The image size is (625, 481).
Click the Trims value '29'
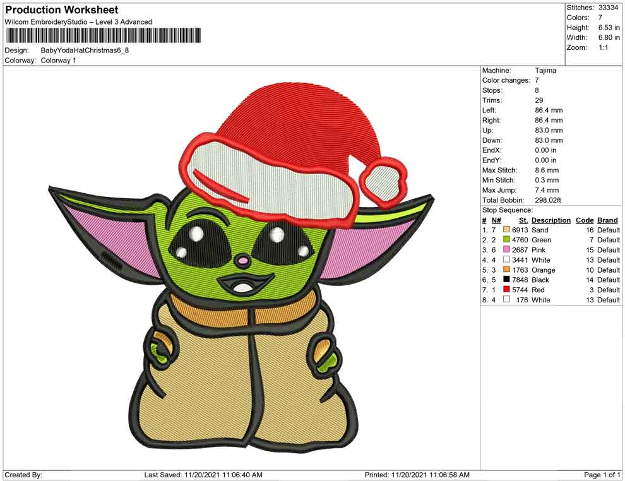[539, 100]
